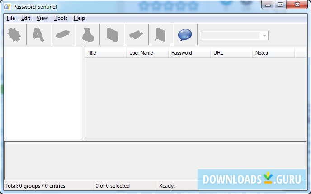Viewport: 311px width, 194px height.
Task: Expand the toolbar combo box dropdown arrow
Action: [x=264, y=36]
